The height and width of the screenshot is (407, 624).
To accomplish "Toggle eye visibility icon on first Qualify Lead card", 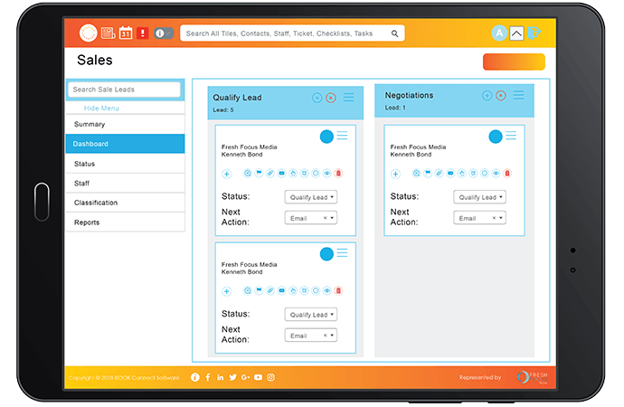I will (x=326, y=173).
